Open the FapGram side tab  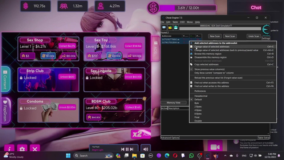5,111
